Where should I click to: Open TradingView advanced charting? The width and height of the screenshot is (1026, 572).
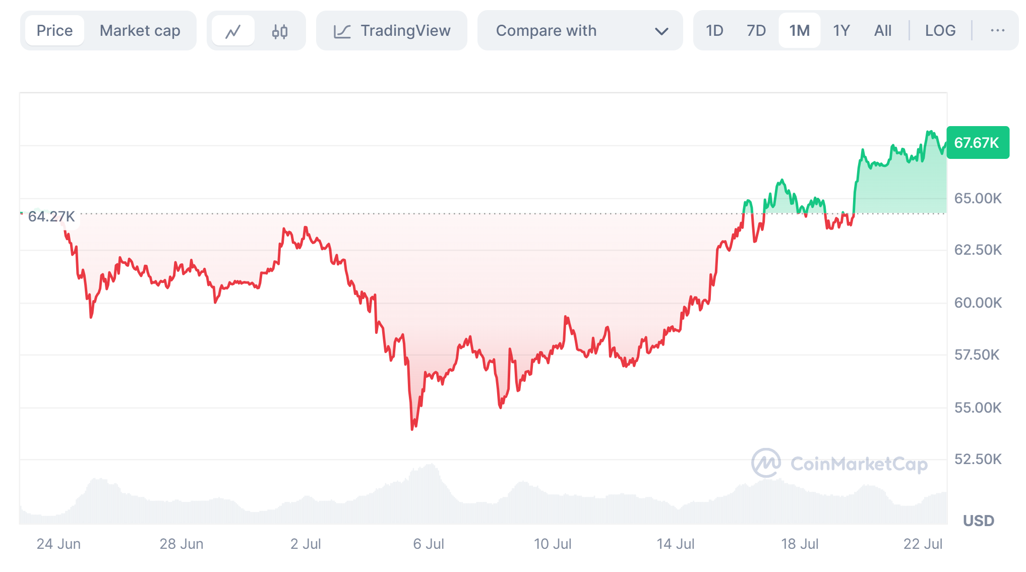coord(406,30)
